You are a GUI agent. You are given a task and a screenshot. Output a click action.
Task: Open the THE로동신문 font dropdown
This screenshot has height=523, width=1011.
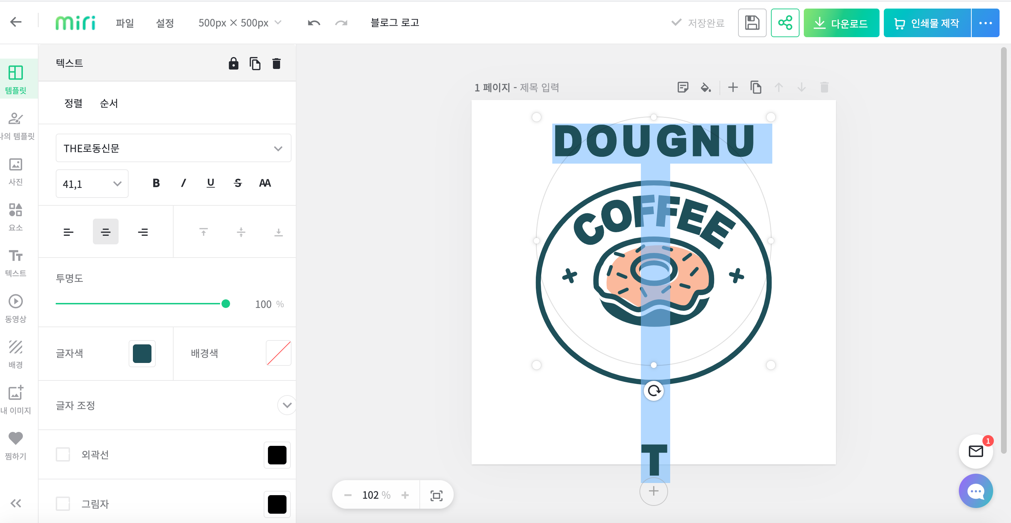tap(173, 148)
